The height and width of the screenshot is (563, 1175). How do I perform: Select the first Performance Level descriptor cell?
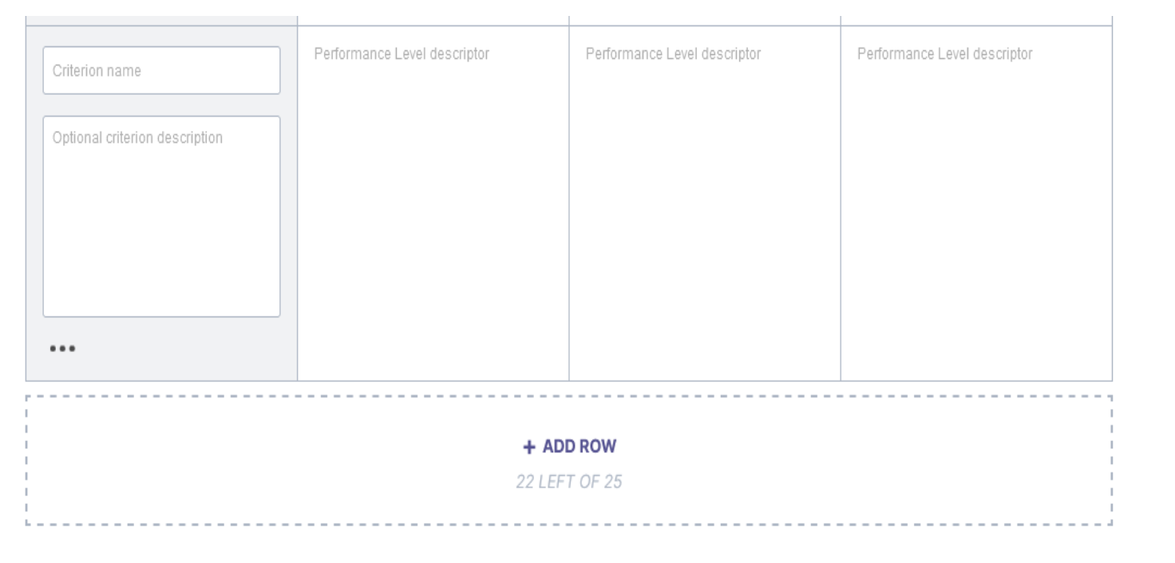[433, 203]
